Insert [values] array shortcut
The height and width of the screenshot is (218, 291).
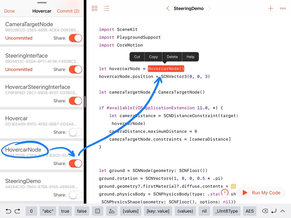tap(131, 211)
